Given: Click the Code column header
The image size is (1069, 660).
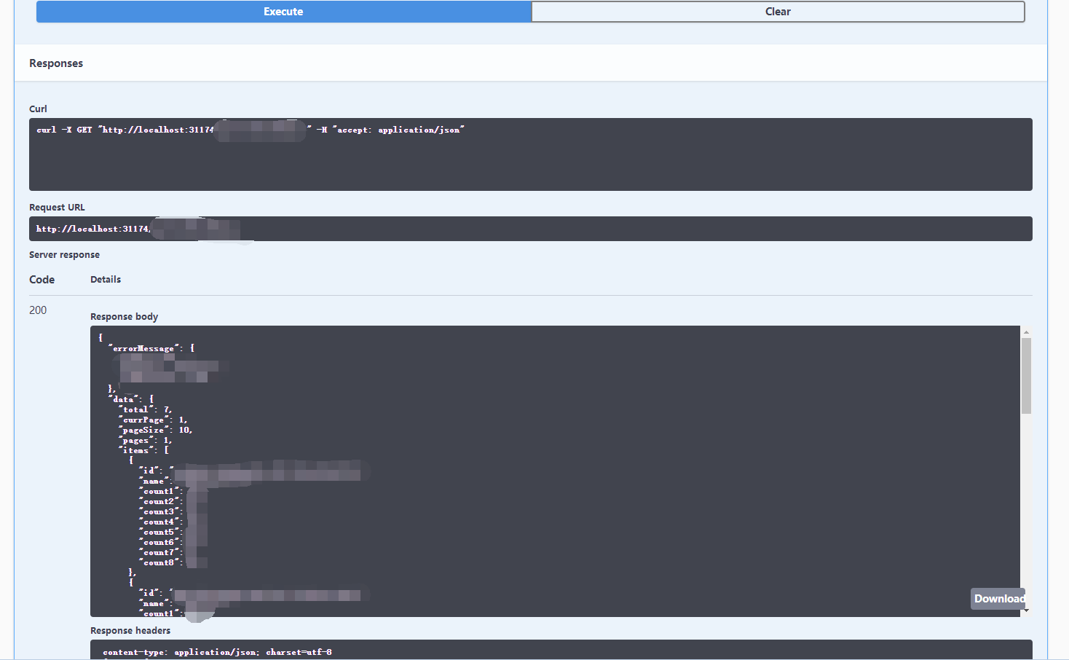Looking at the screenshot, I should [x=42, y=280].
